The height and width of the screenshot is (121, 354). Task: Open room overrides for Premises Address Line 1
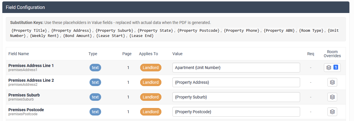(332, 68)
